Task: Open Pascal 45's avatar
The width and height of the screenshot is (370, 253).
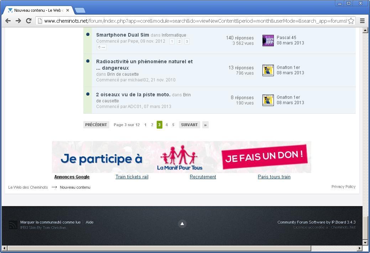Action: click(268, 41)
